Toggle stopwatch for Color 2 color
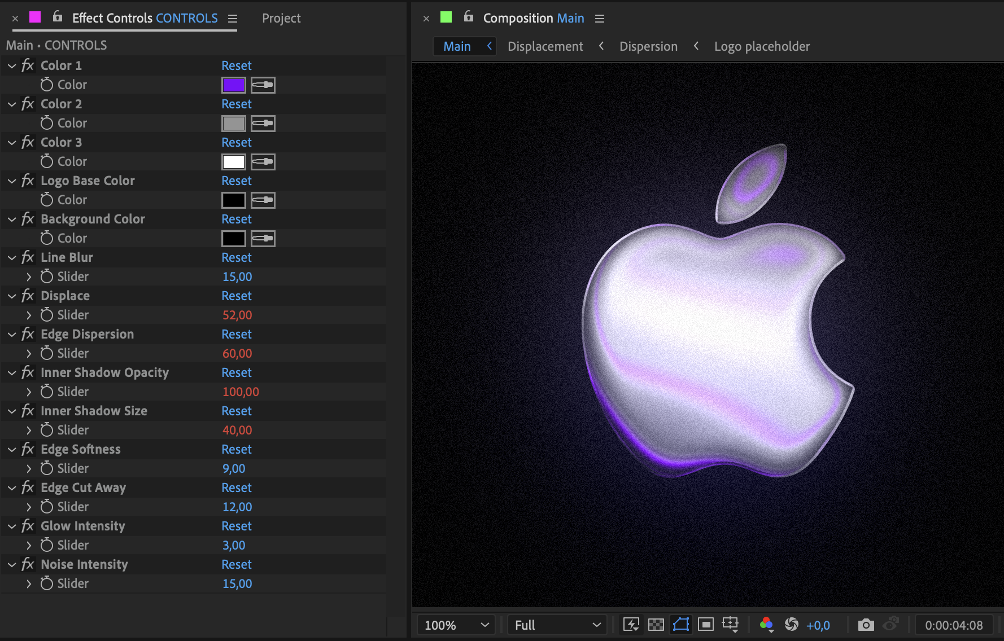1004x641 pixels. coord(47,123)
